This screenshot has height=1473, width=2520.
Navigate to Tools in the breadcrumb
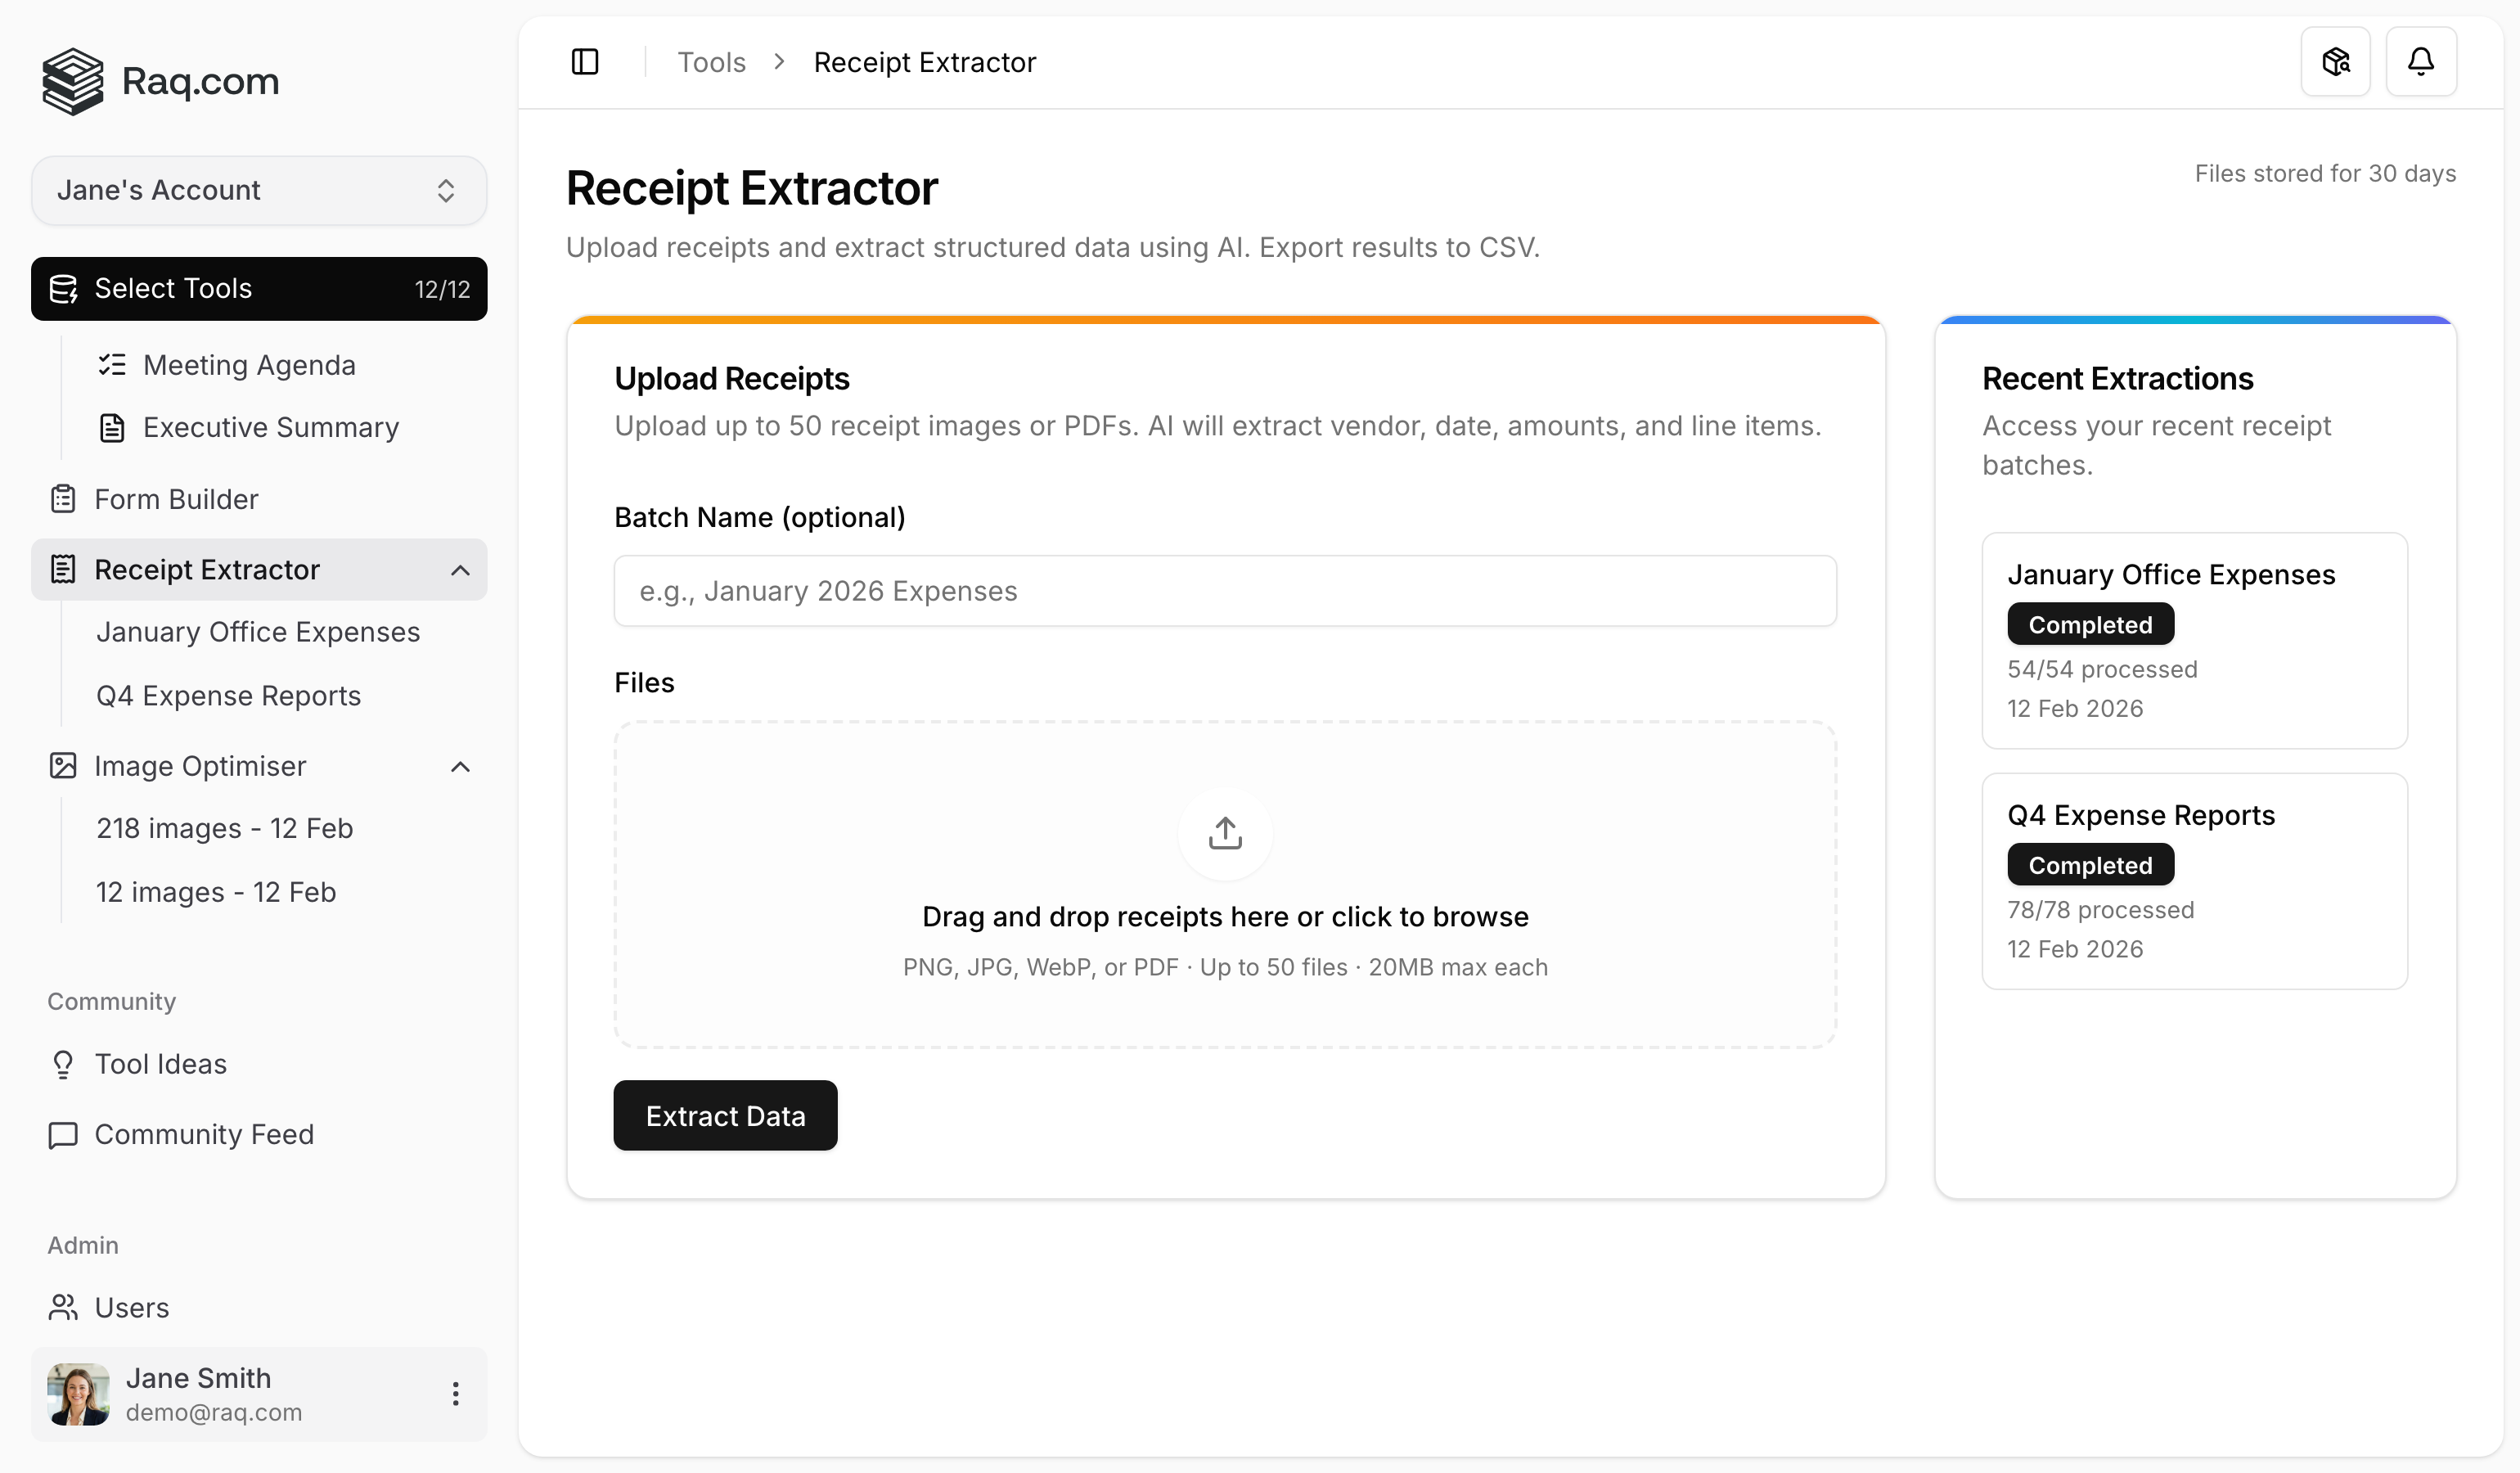coord(712,61)
